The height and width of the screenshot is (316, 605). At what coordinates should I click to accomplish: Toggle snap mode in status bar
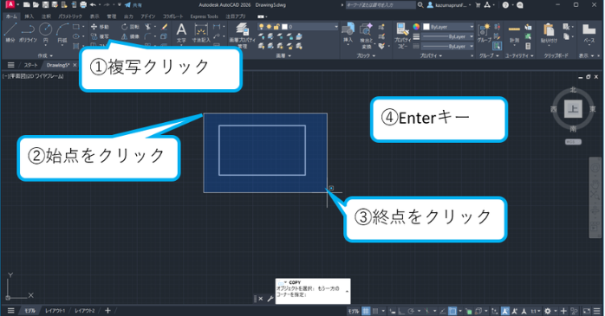(375, 311)
